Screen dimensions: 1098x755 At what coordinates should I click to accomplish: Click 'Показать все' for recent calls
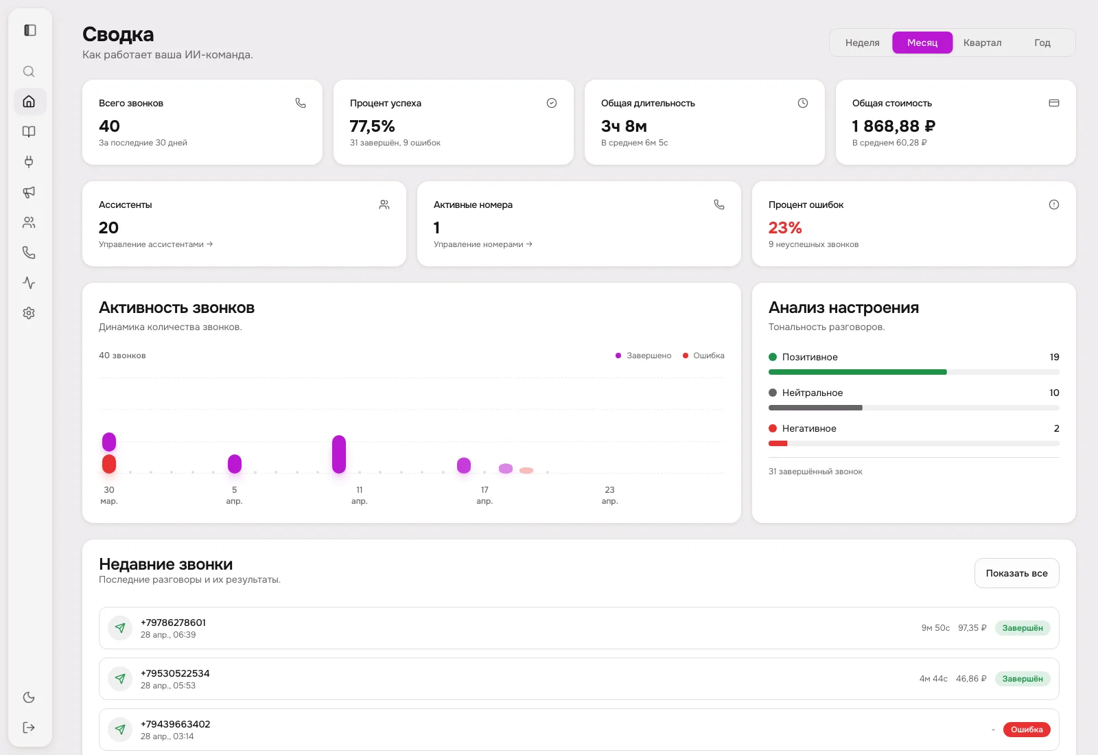[x=1016, y=573]
